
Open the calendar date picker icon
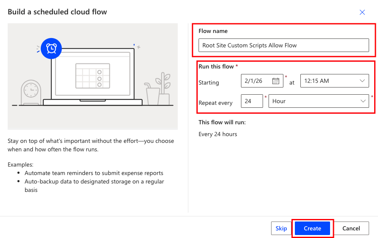[276, 81]
